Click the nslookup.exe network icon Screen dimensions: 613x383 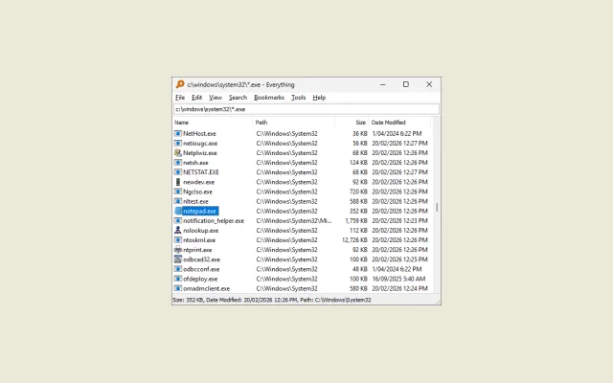click(x=178, y=230)
